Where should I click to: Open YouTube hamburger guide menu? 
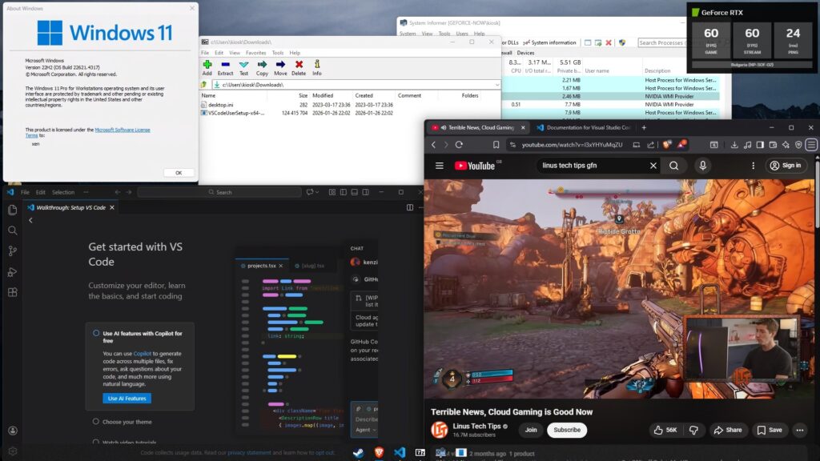click(x=440, y=166)
